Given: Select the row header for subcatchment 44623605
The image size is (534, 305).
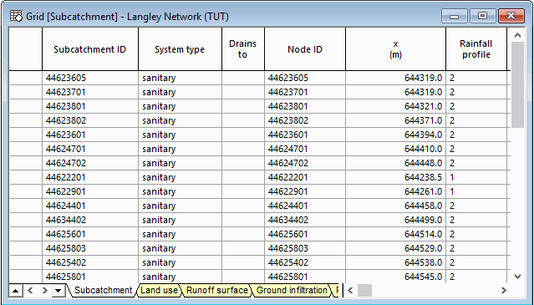Looking at the screenshot, I should 26,78.
